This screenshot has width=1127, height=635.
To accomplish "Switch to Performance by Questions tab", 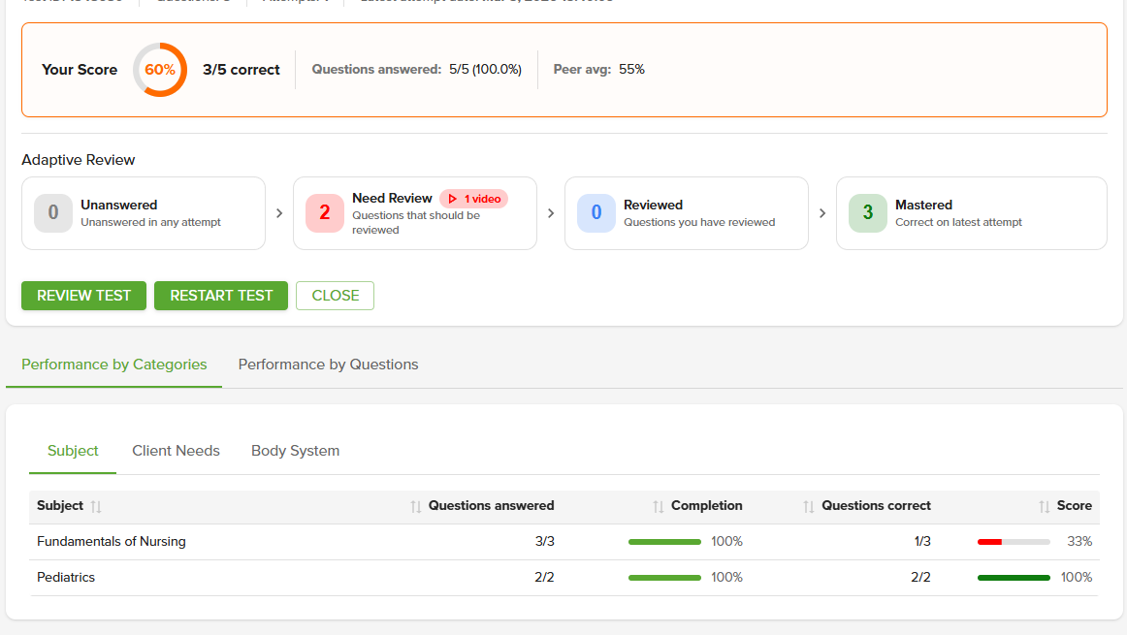I will coord(327,365).
